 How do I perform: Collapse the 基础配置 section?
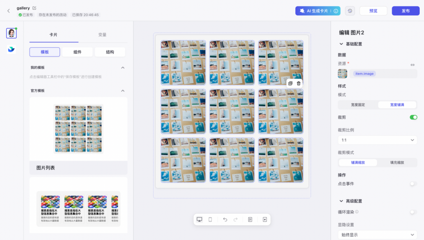coord(341,44)
